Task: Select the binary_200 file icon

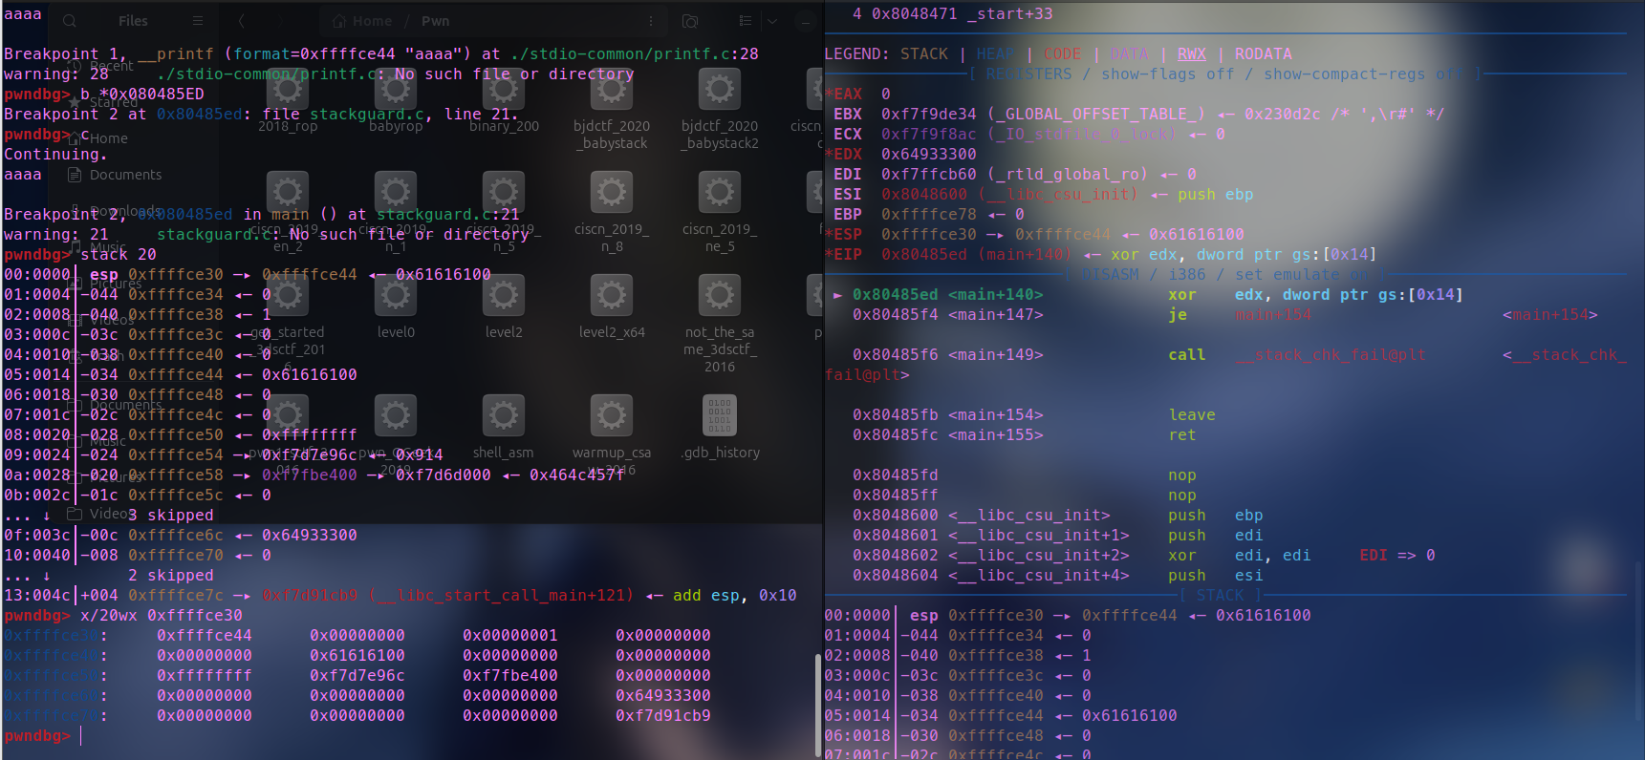Action: pyautogui.click(x=504, y=90)
